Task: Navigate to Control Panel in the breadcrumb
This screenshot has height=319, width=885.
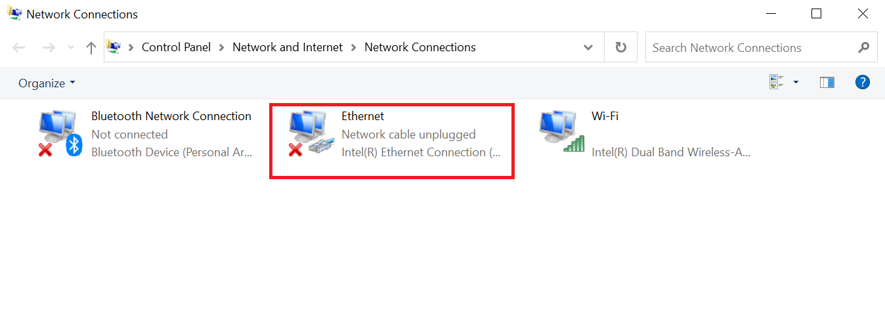Action: click(x=176, y=47)
